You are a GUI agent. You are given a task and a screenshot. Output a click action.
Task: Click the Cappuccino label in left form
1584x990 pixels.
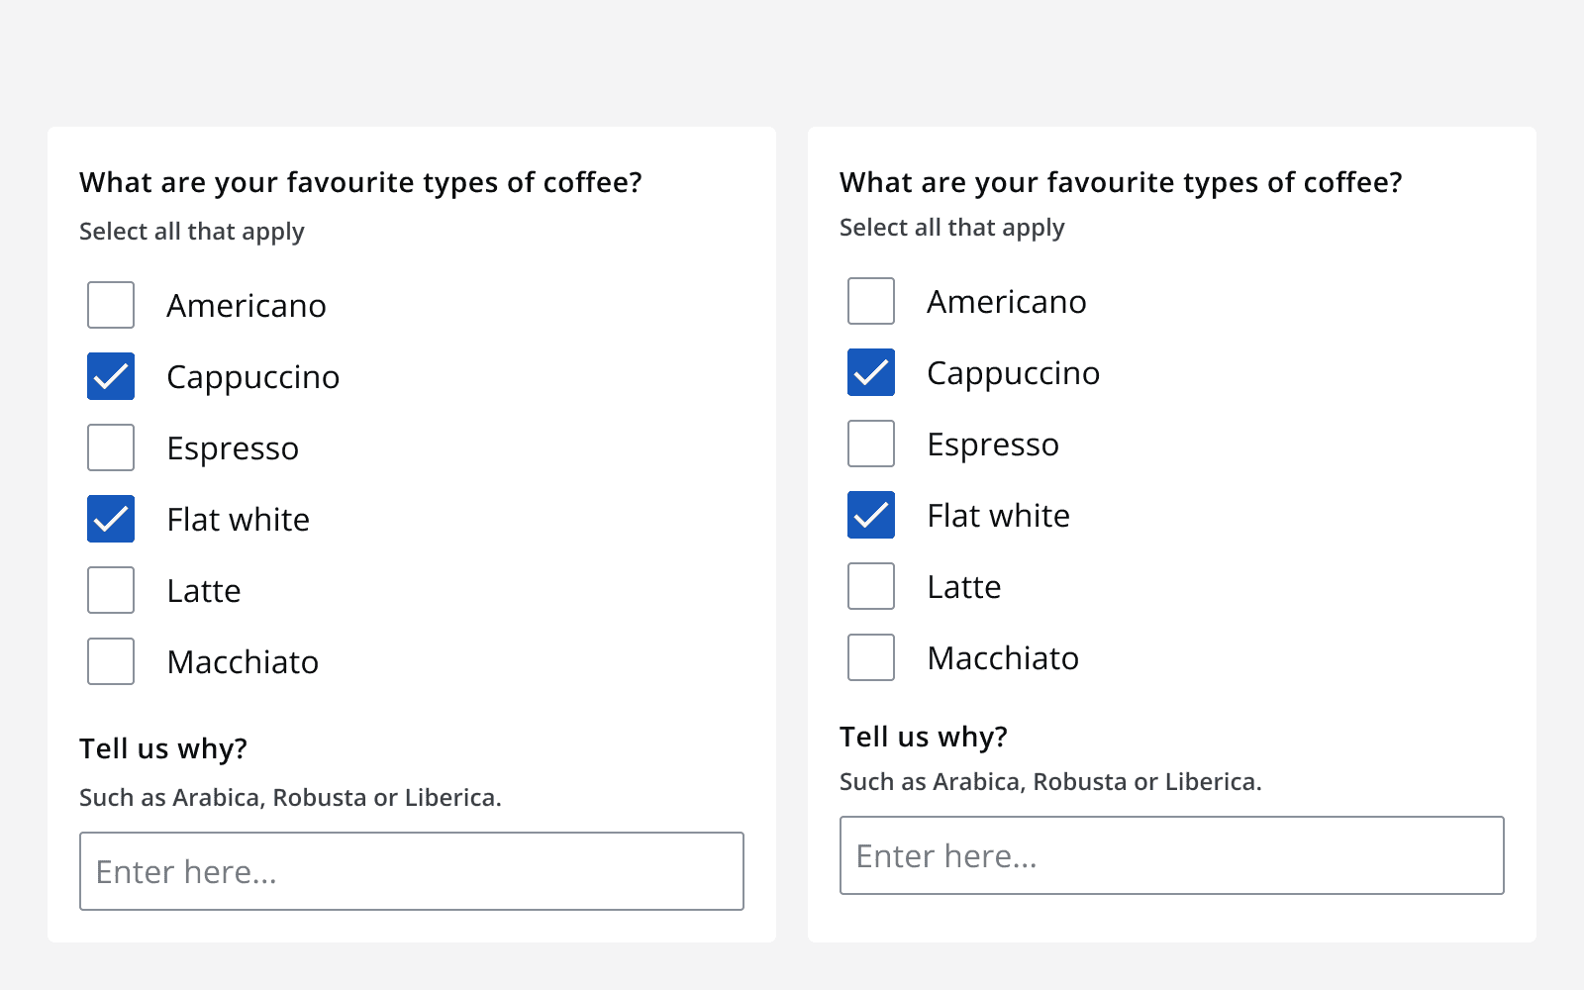(x=253, y=376)
